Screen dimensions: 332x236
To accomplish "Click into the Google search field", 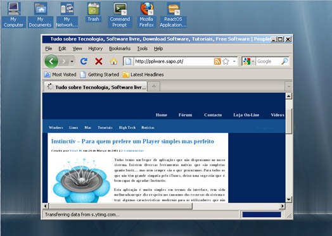I will pos(268,61).
